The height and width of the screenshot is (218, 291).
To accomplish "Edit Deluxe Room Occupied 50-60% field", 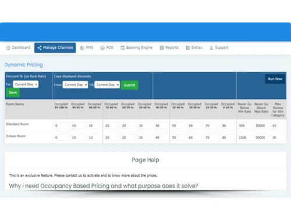I will [144, 138].
